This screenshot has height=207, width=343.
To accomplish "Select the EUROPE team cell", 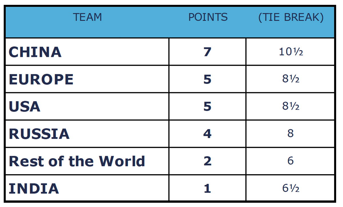I will click(41, 79).
